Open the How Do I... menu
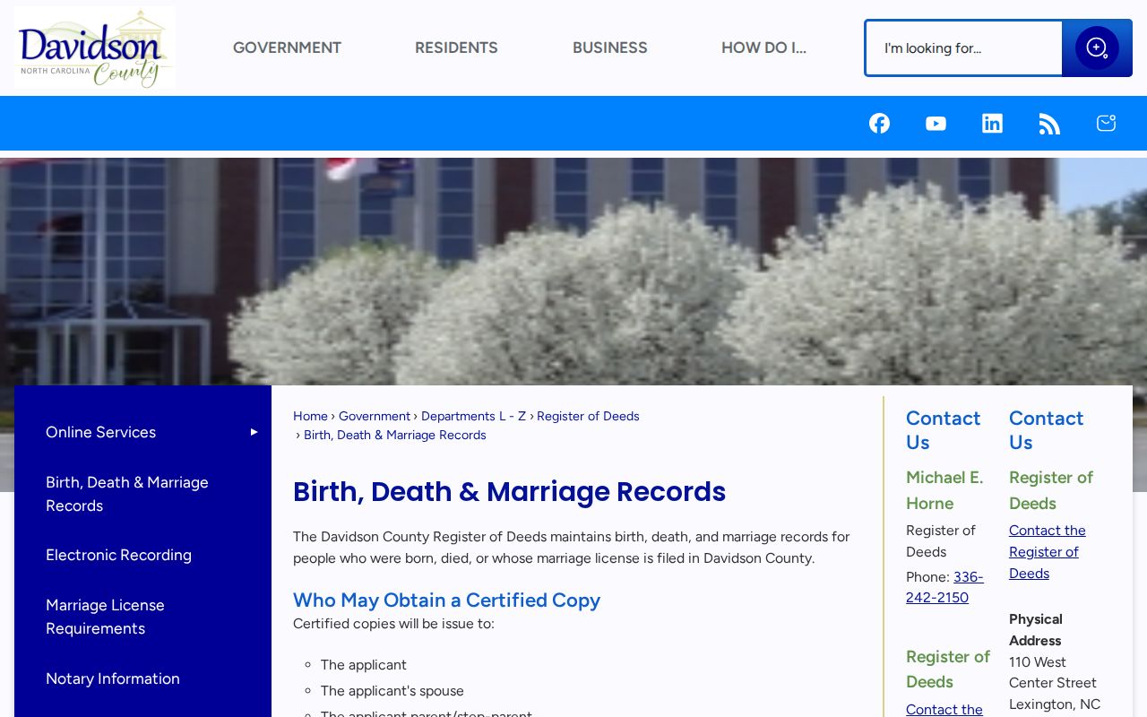The width and height of the screenshot is (1147, 717). 763,48
